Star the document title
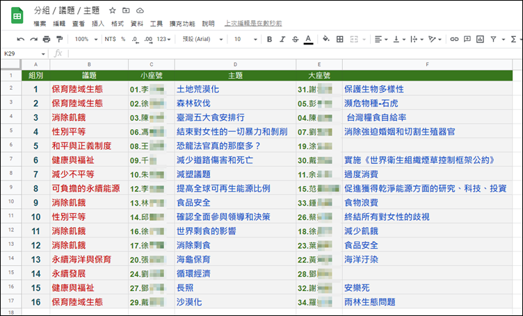 (x=113, y=10)
